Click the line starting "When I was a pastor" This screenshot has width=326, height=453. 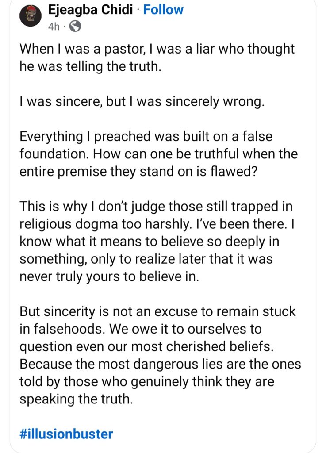[x=157, y=49]
